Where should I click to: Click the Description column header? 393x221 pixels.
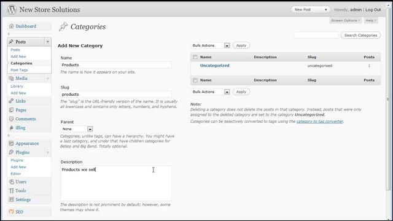point(265,57)
